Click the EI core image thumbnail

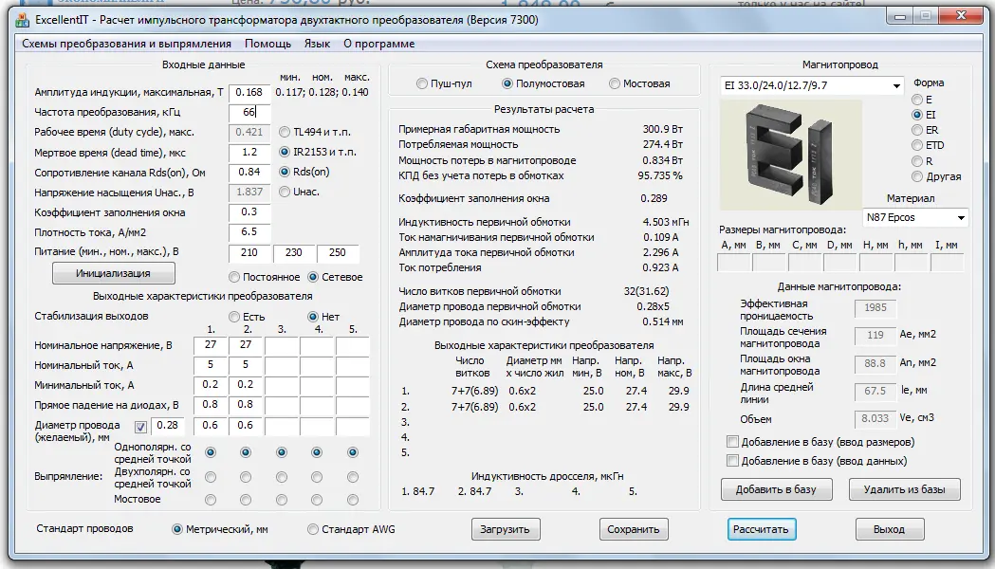point(789,153)
